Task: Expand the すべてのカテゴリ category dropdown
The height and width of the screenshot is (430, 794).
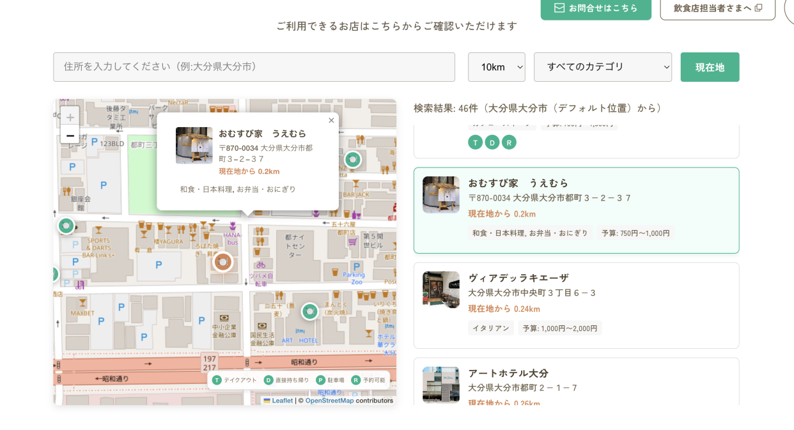Action: tap(602, 67)
